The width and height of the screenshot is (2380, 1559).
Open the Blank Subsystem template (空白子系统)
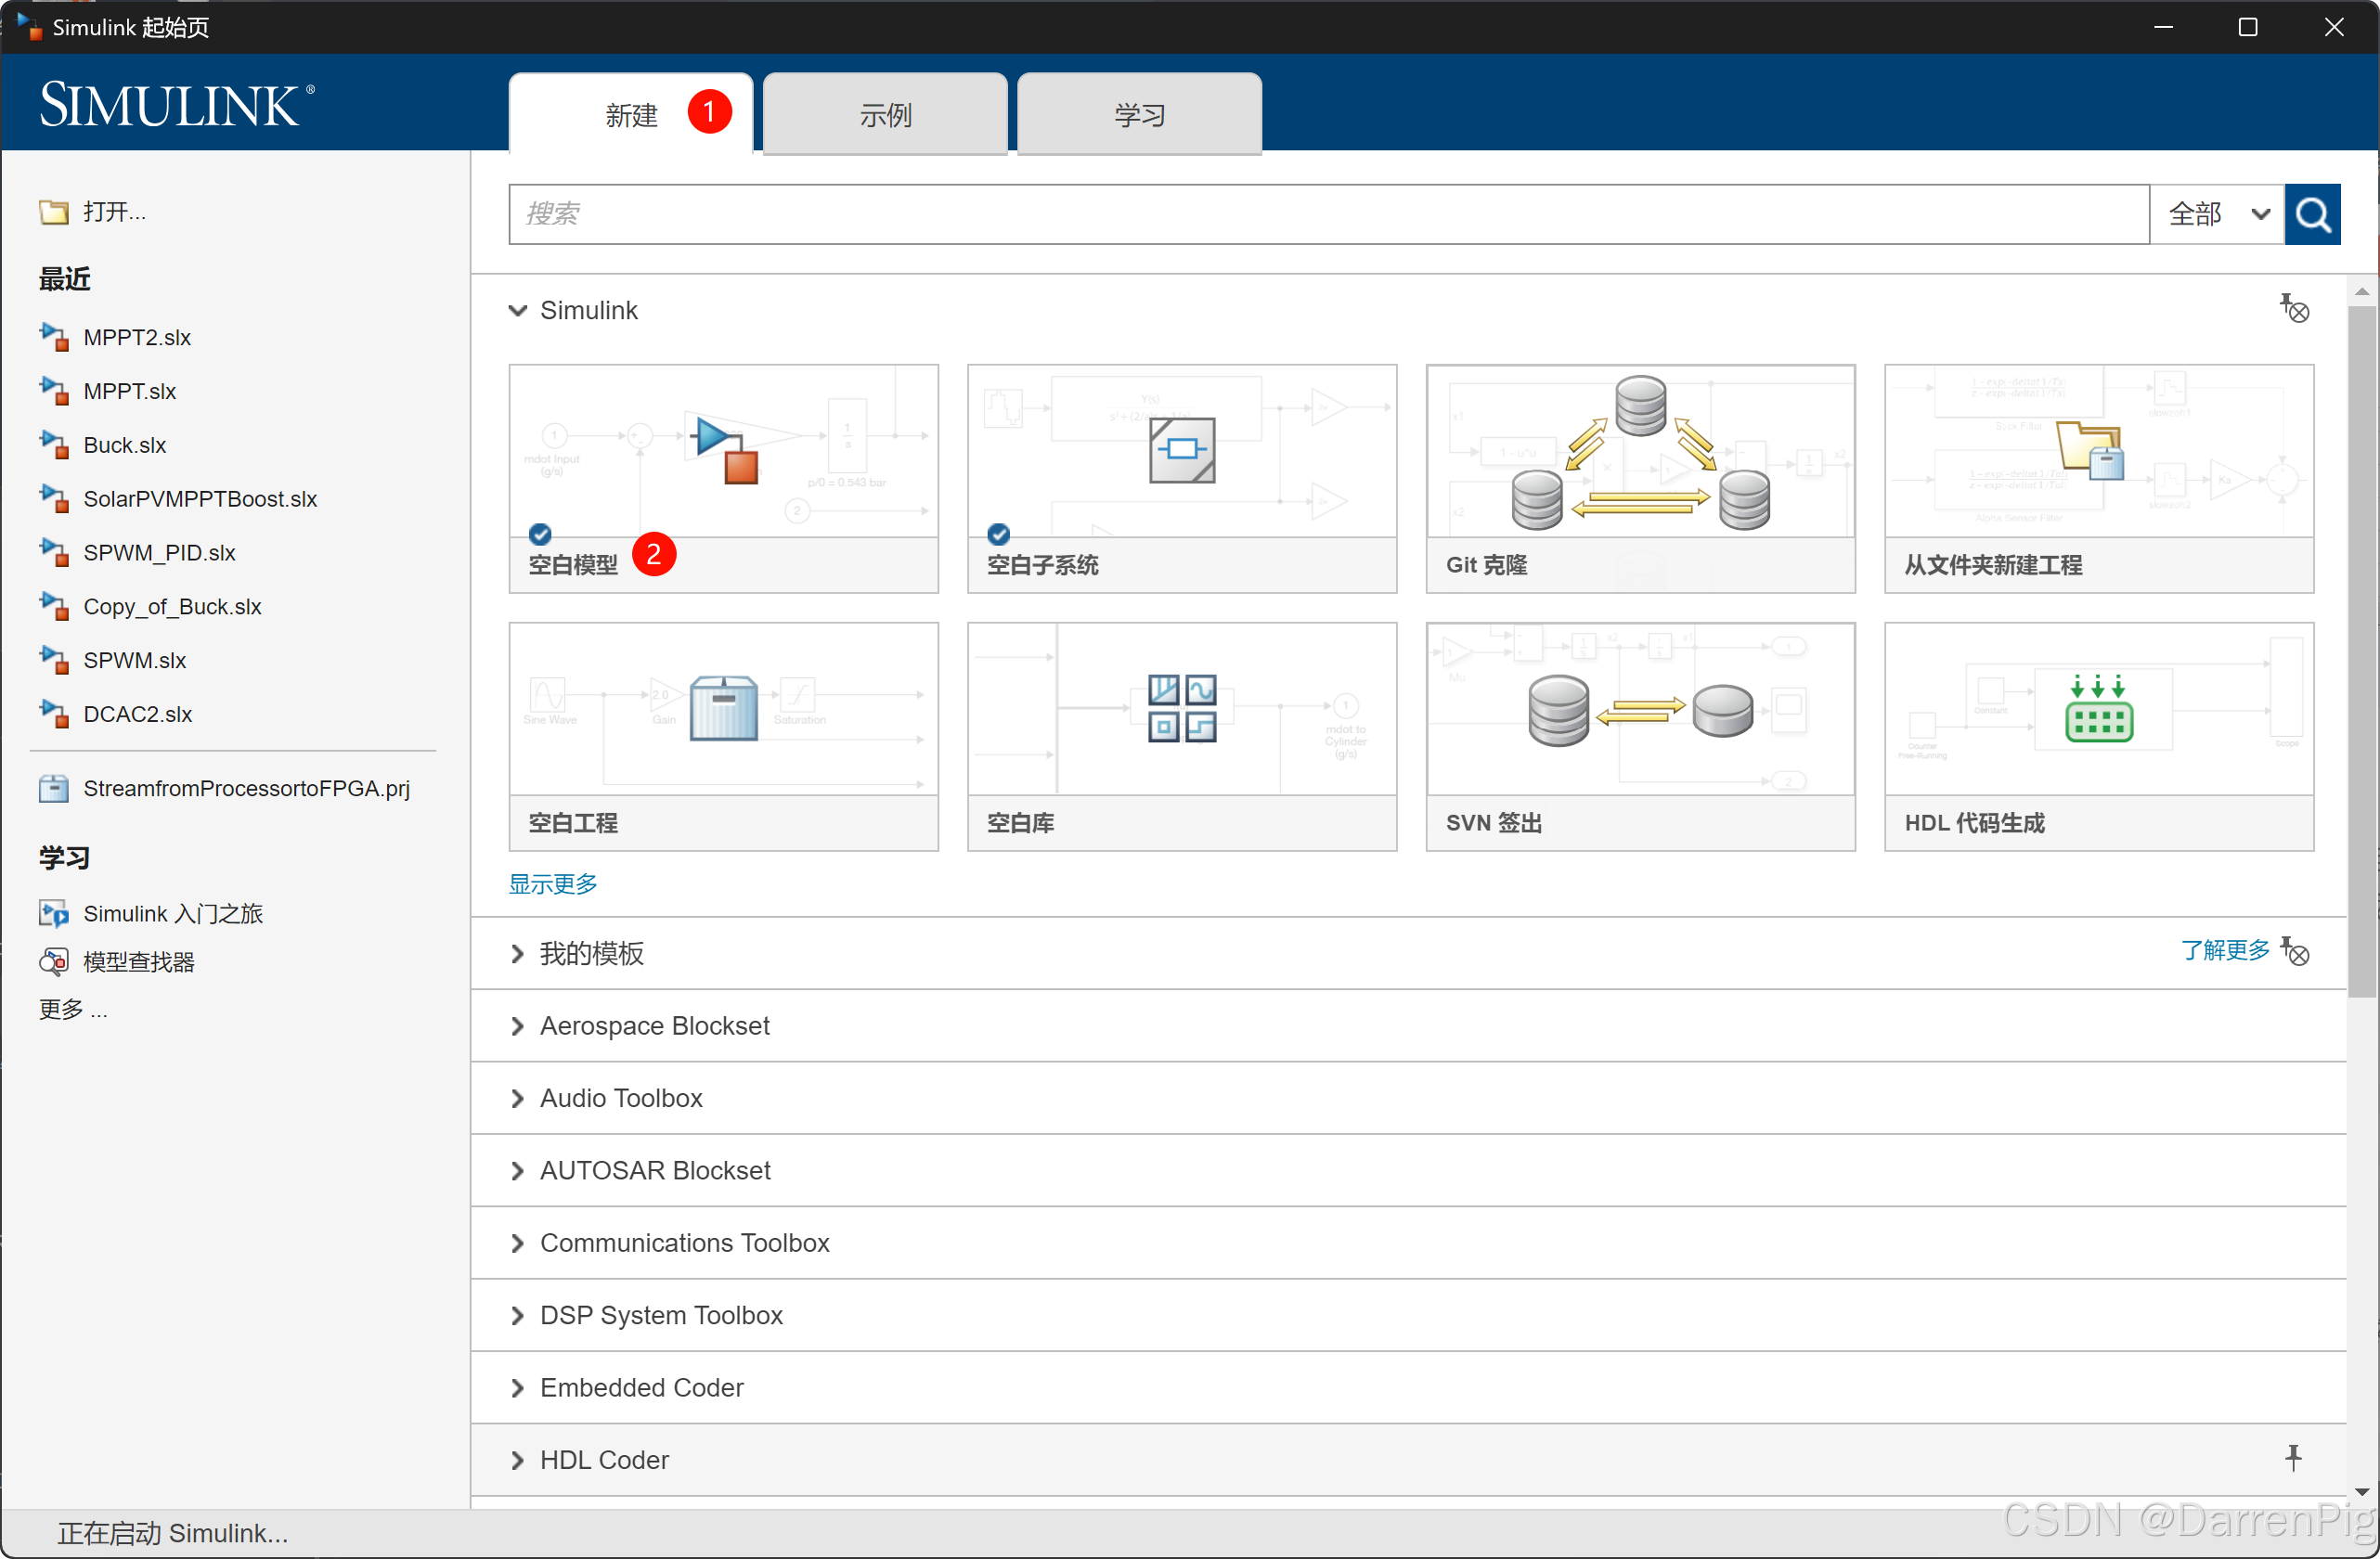[x=1181, y=477]
